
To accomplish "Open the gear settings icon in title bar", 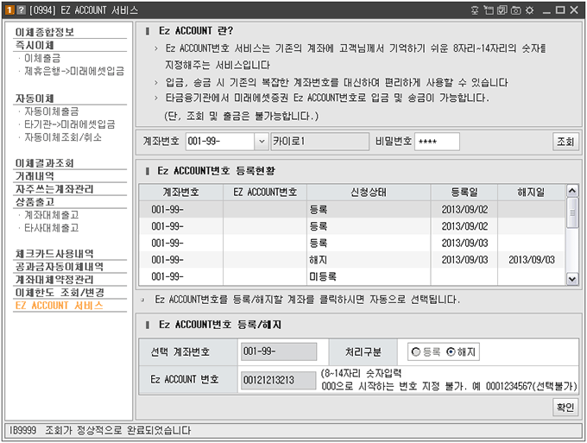I will coord(529,10).
